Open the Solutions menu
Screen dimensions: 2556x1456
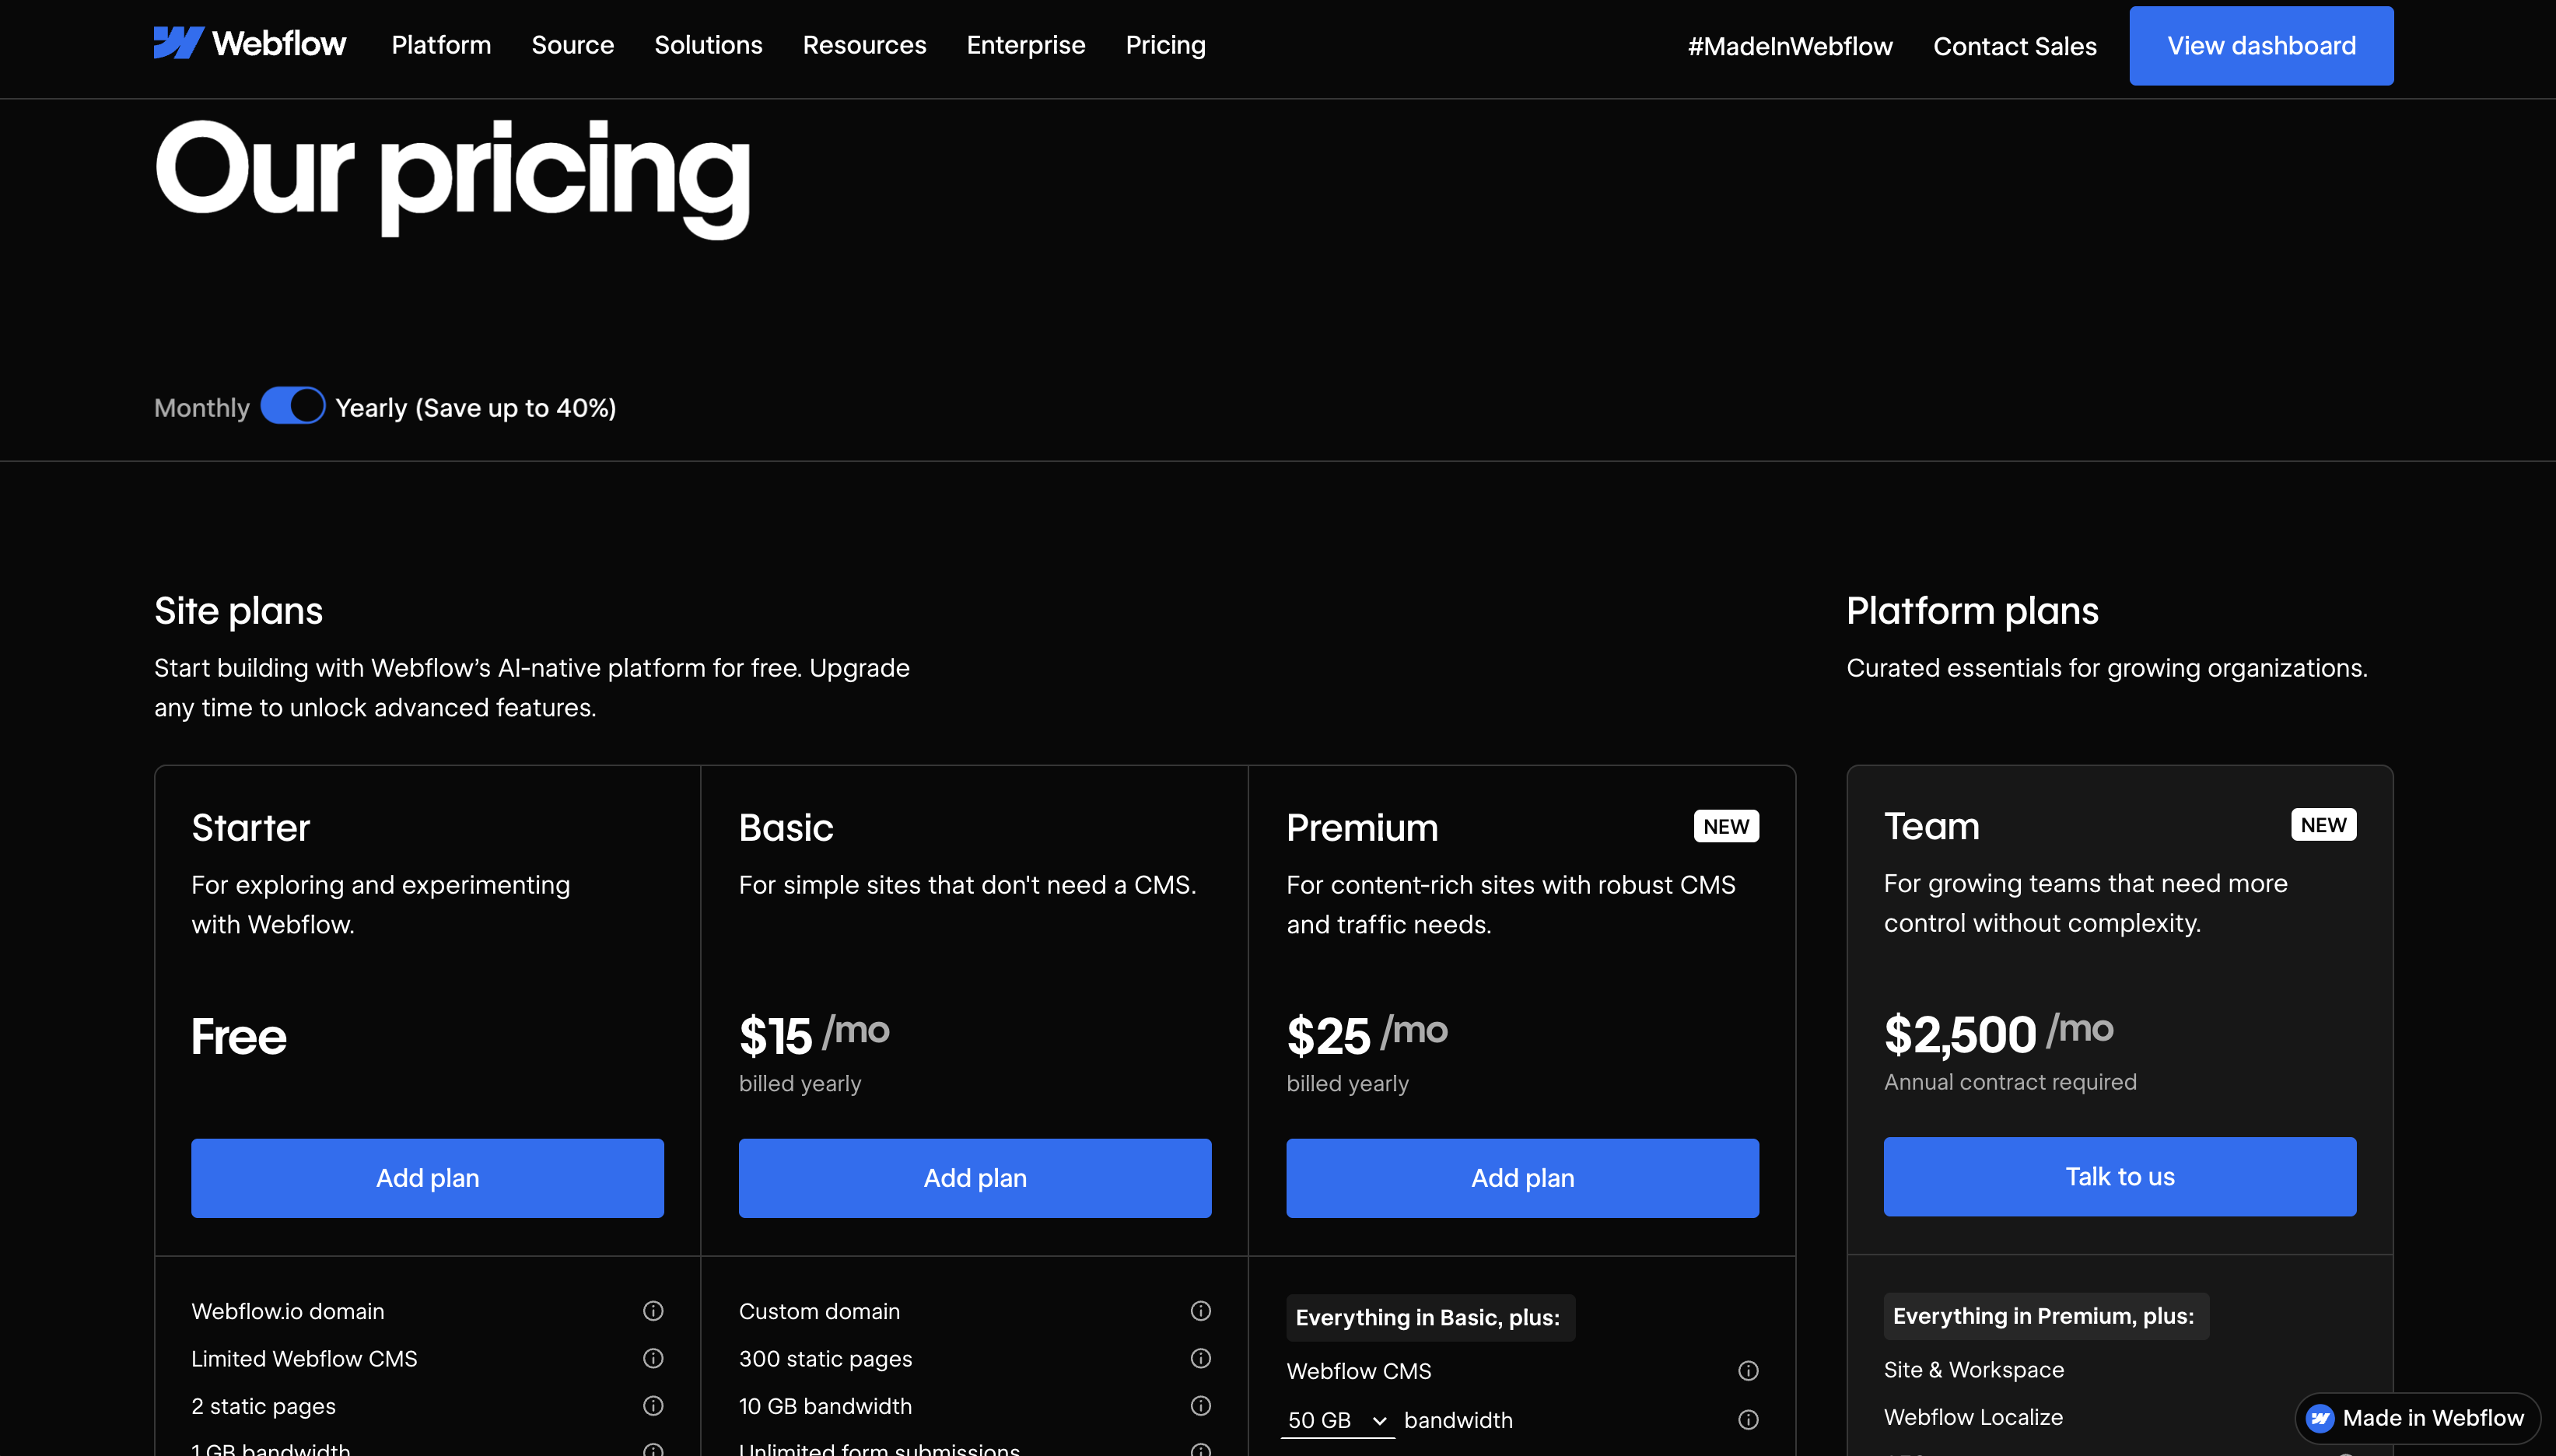708,45
